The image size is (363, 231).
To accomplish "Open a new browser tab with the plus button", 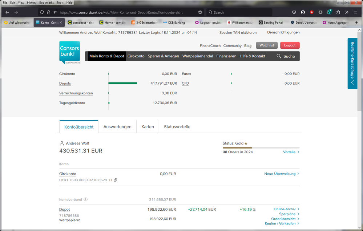I will tap(356, 23).
